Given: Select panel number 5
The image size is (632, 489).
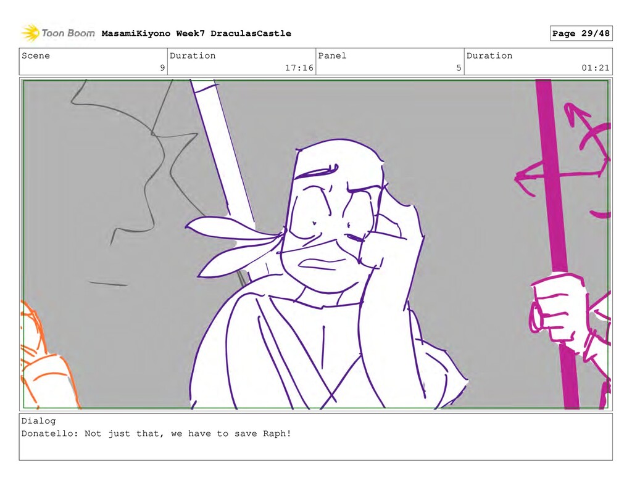Looking at the screenshot, I should click(x=459, y=68).
